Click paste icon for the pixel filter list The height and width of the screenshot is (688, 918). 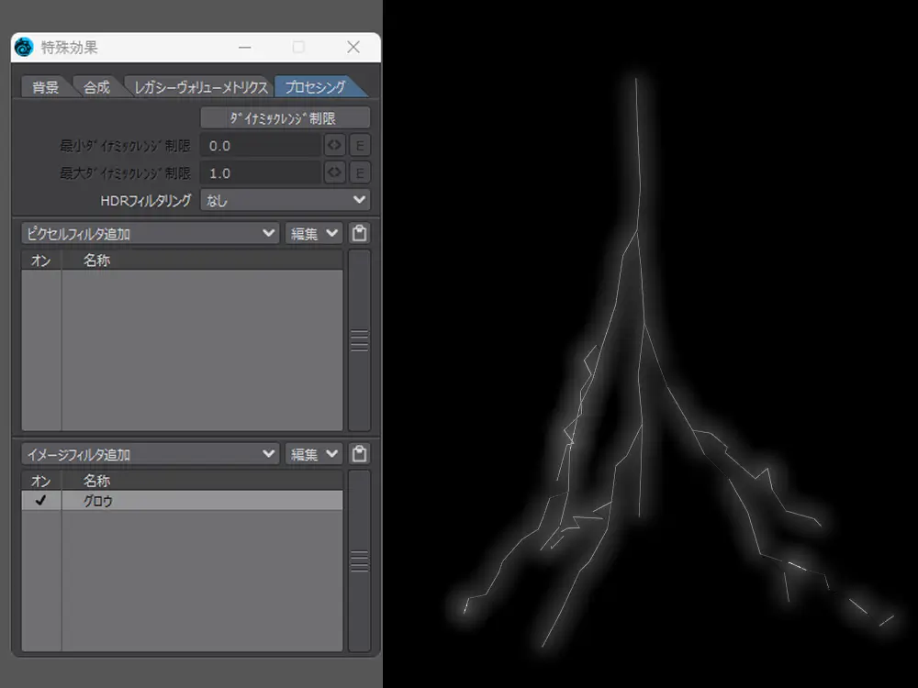[x=360, y=234]
